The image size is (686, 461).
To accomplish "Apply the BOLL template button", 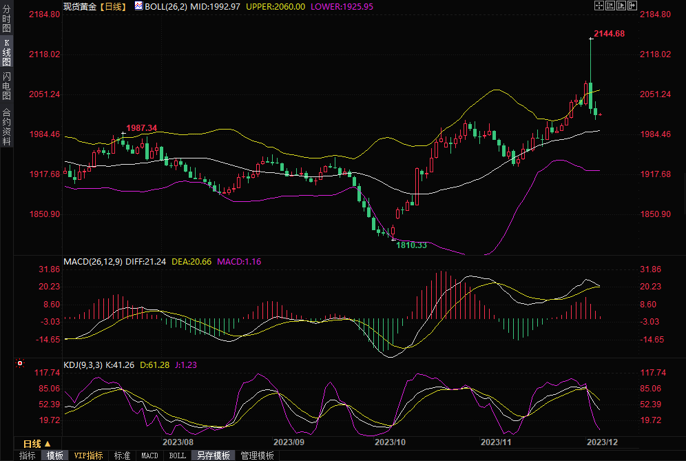I will [178, 455].
